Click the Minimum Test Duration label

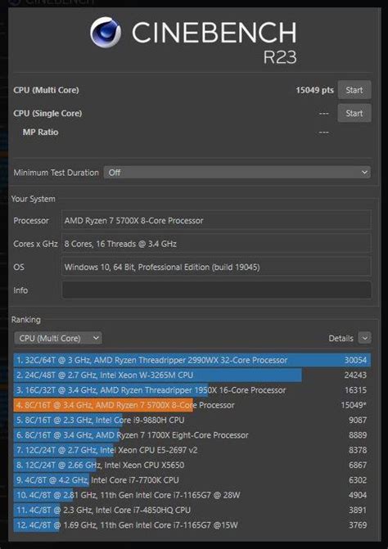56,173
